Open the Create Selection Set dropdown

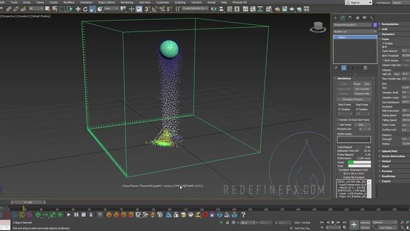click(x=195, y=8)
